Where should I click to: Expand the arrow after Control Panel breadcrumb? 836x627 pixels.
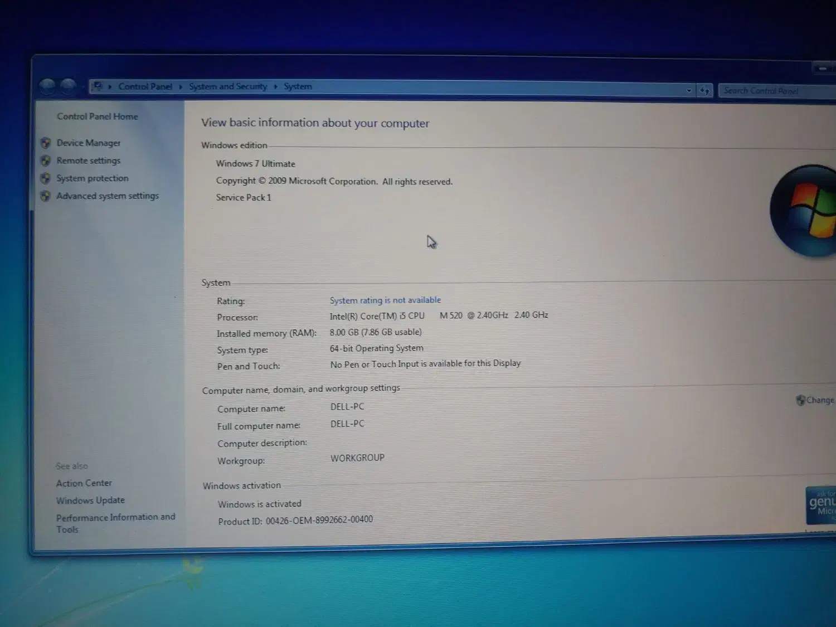(181, 87)
